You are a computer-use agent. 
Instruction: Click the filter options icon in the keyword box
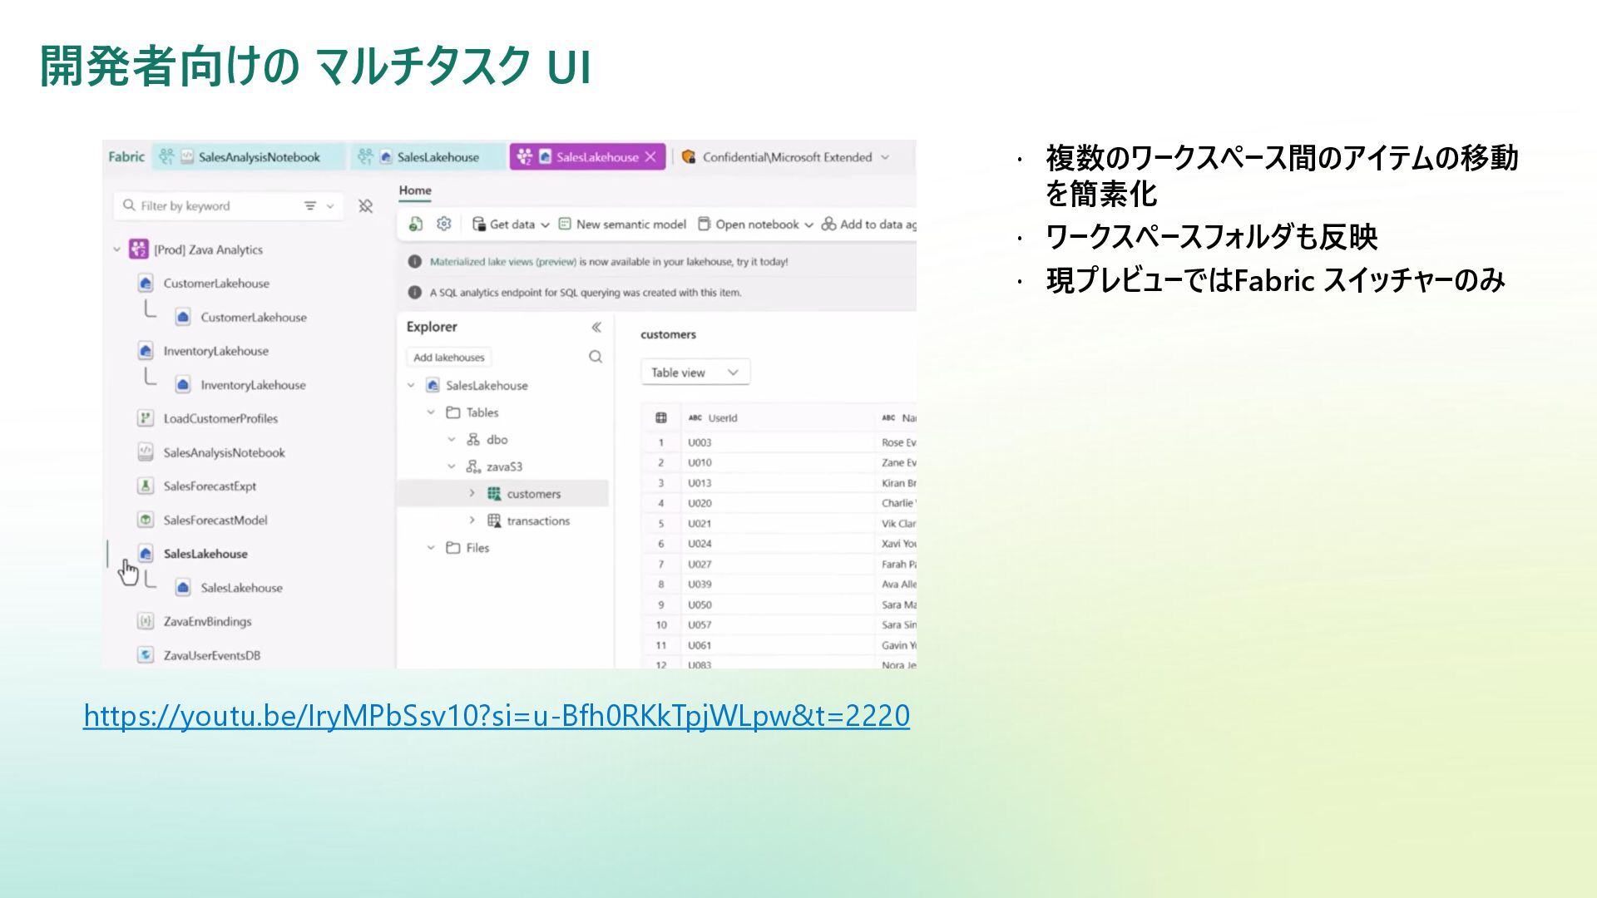310,206
